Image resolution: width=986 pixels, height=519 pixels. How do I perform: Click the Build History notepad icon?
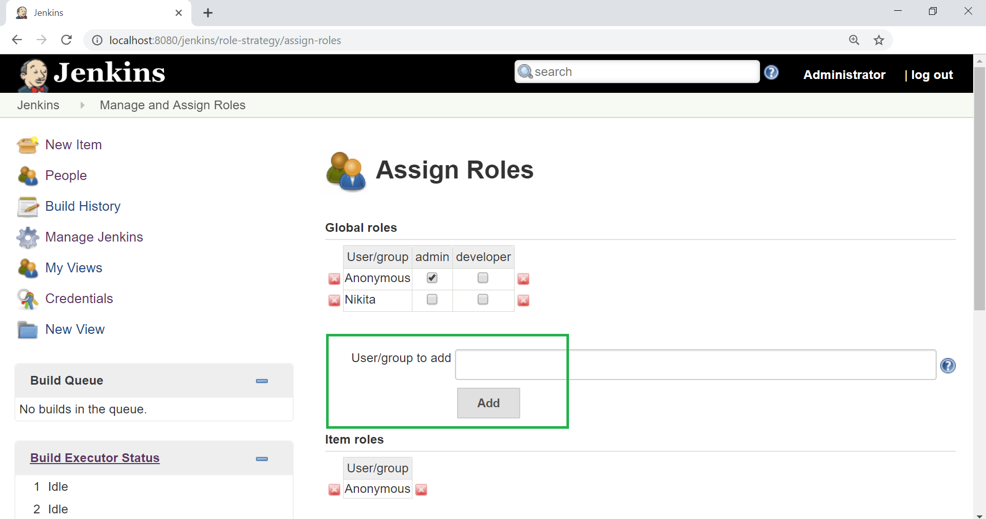[x=28, y=207]
